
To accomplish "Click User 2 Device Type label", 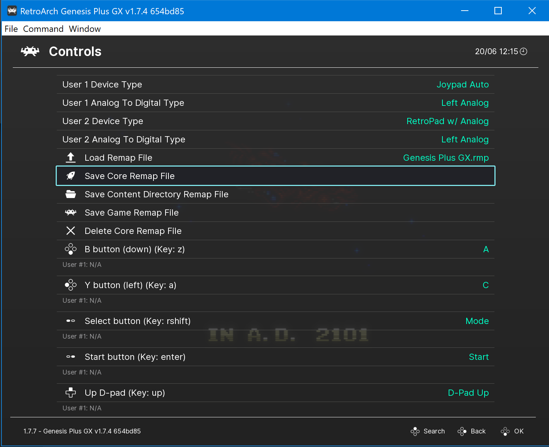I will [103, 121].
